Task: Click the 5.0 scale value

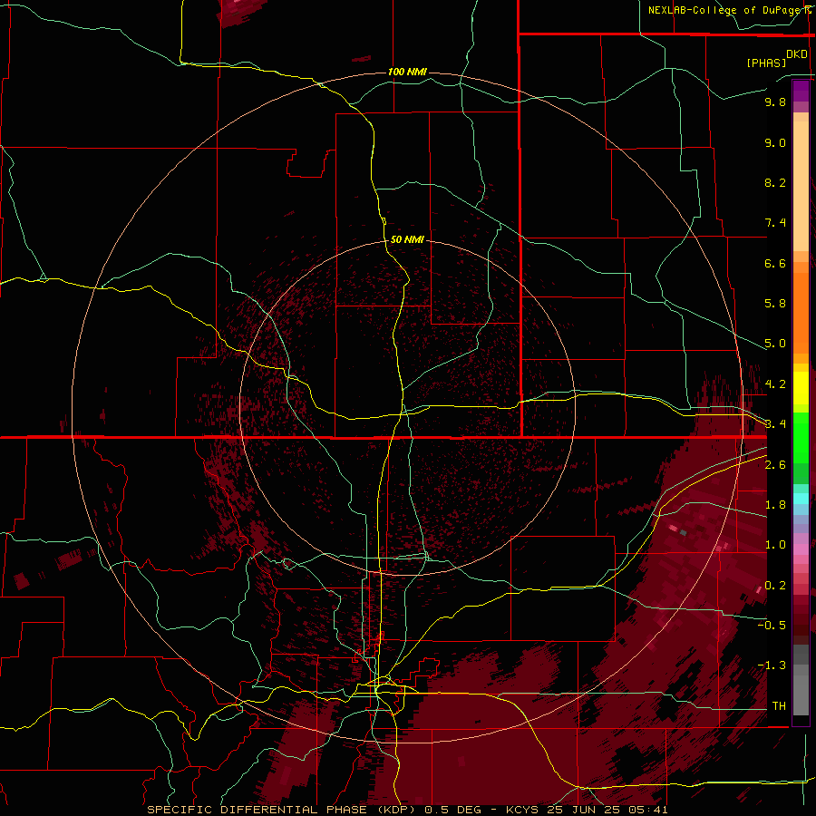Action: click(775, 344)
